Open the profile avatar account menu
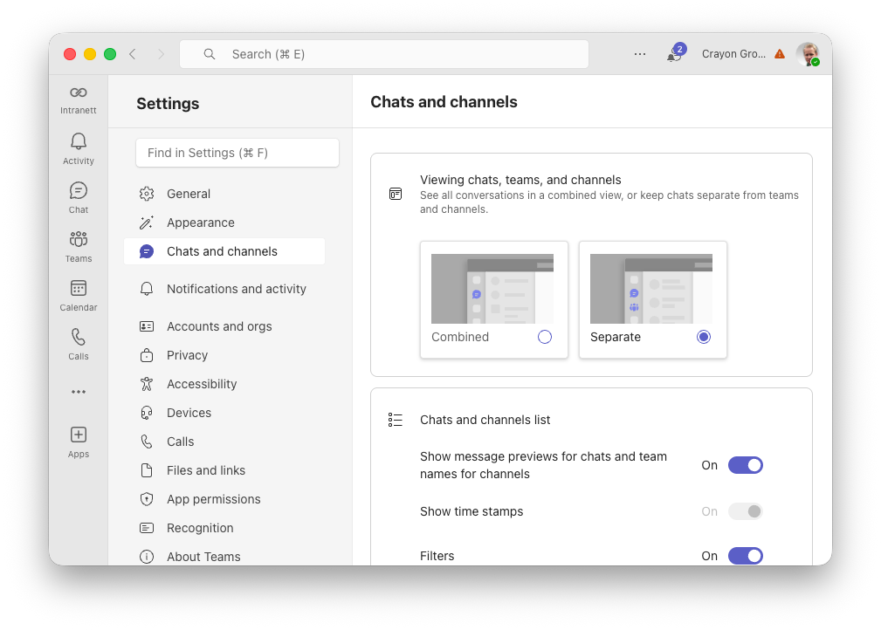 point(807,54)
